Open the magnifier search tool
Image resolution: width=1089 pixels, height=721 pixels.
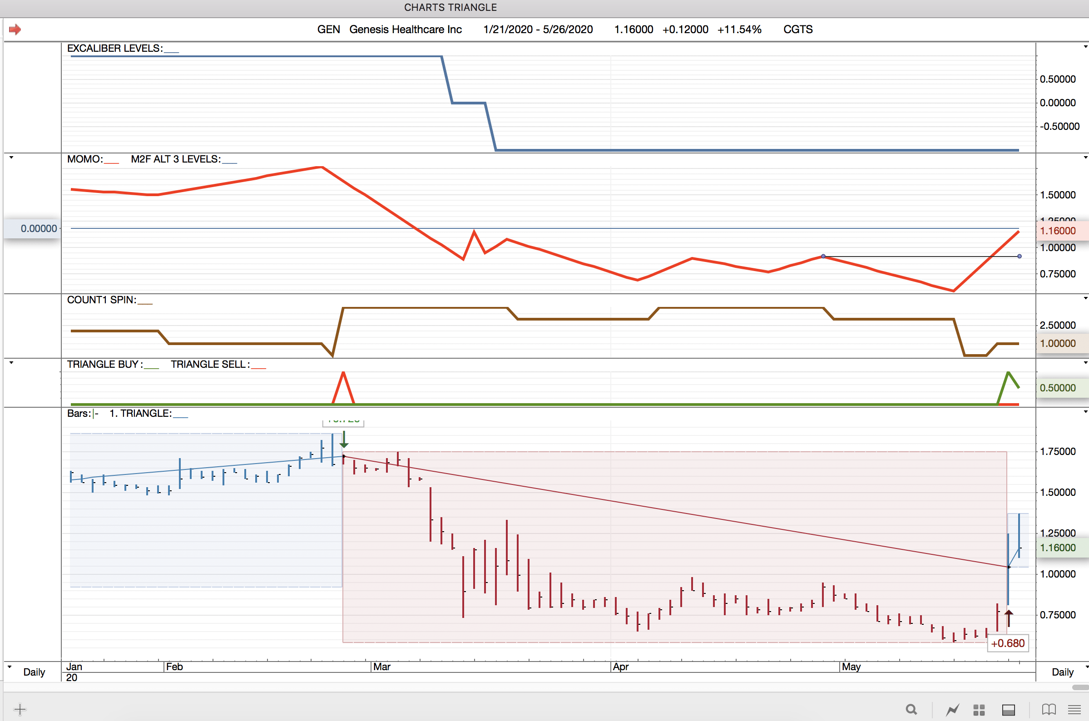tap(911, 710)
